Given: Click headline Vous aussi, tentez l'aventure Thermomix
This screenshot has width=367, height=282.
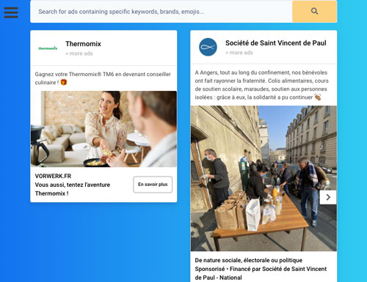Looking at the screenshot, I should pos(73,189).
